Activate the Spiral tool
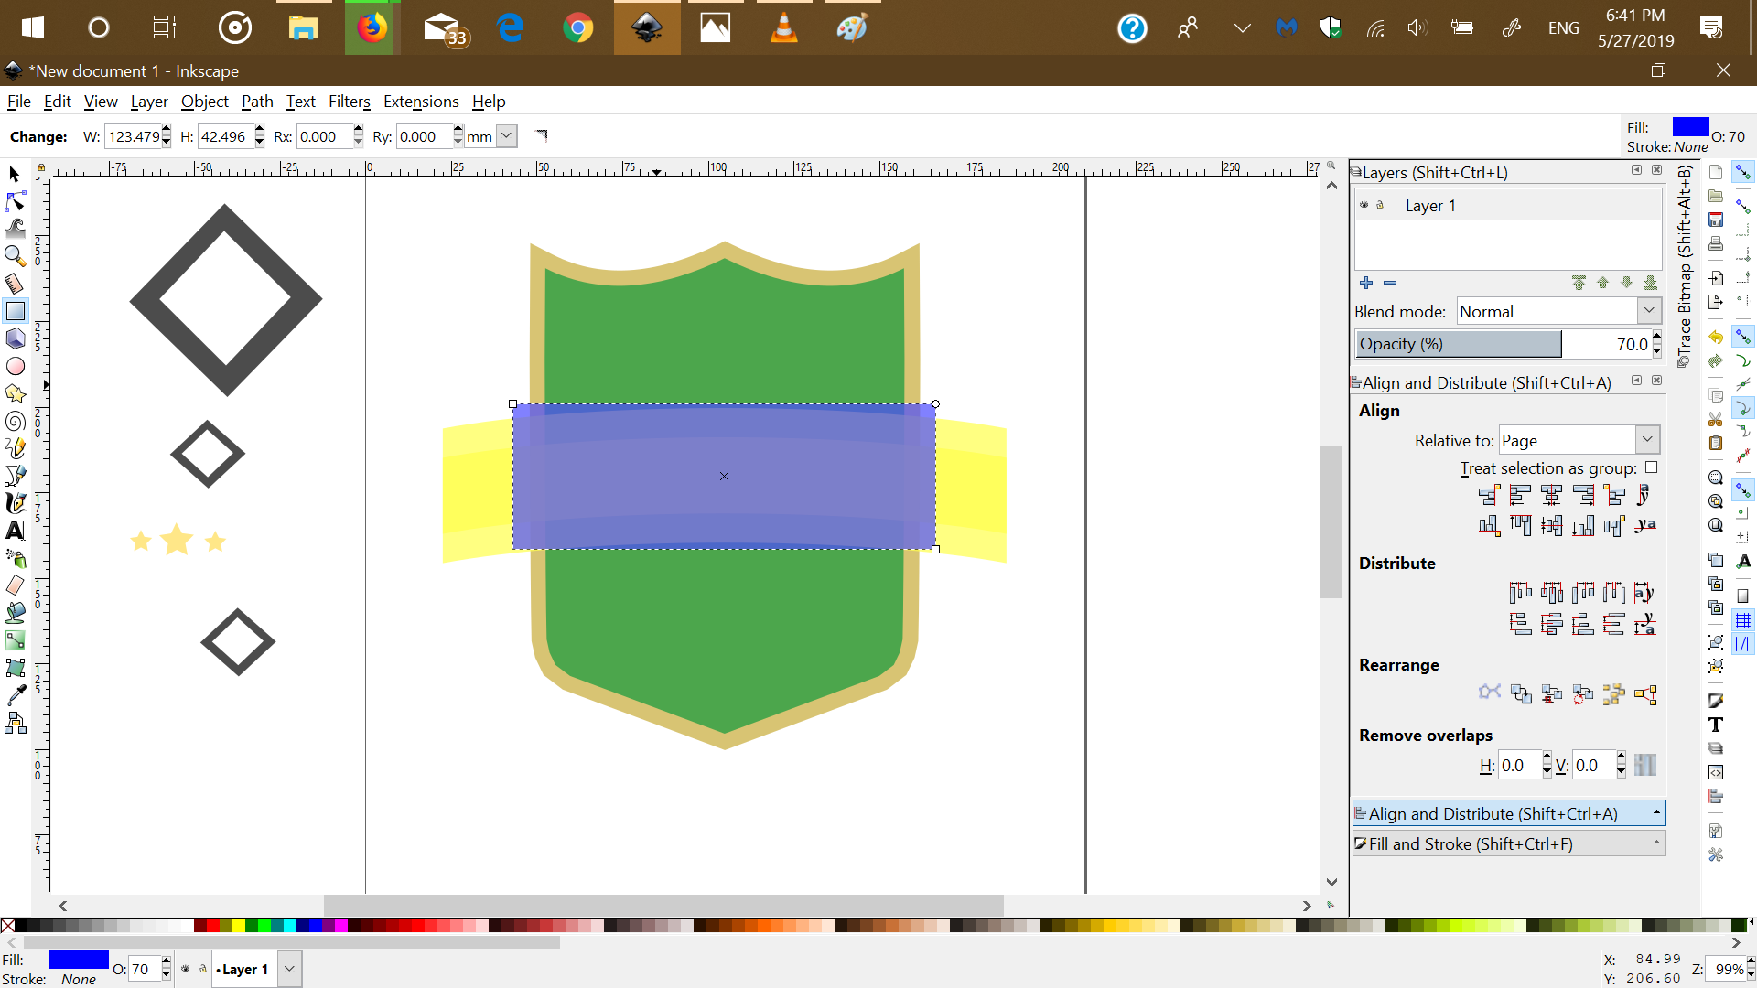This screenshot has height=988, width=1757. (16, 421)
